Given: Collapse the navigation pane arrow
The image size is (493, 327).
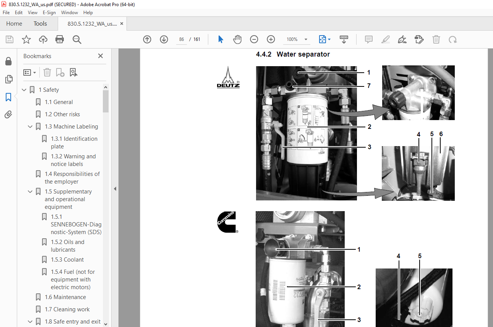Looking at the screenshot, I should [x=115, y=189].
